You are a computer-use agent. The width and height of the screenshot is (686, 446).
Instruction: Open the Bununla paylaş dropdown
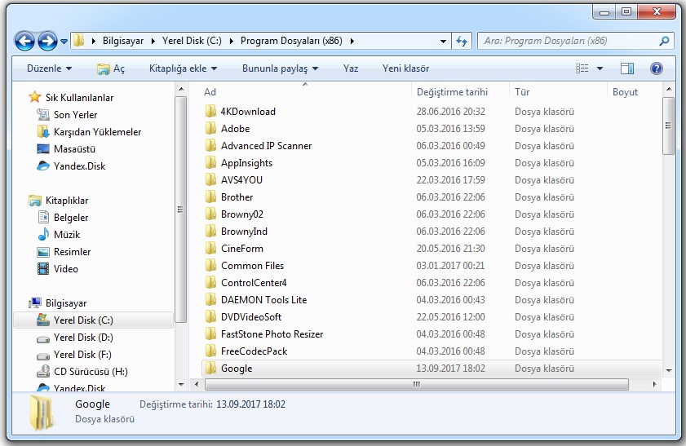pos(280,68)
